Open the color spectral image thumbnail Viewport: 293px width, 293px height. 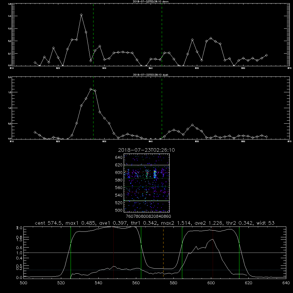147,183
